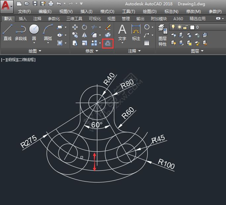Click the Offset tool highlighted in red
226x205 pixels.
point(108,43)
